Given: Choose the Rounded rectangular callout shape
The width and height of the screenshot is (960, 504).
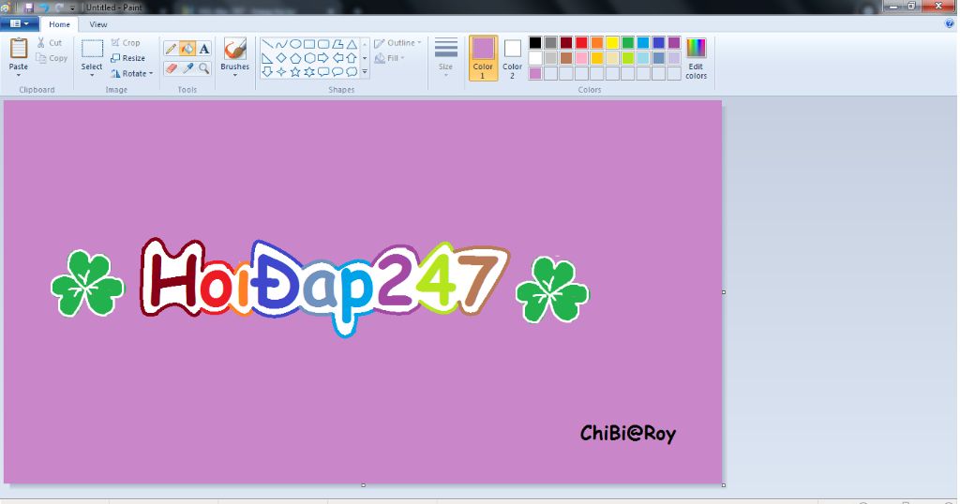Looking at the screenshot, I should click(x=323, y=71).
